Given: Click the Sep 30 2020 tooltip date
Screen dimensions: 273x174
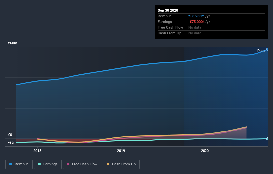Looking at the screenshot, I should click(x=168, y=10).
